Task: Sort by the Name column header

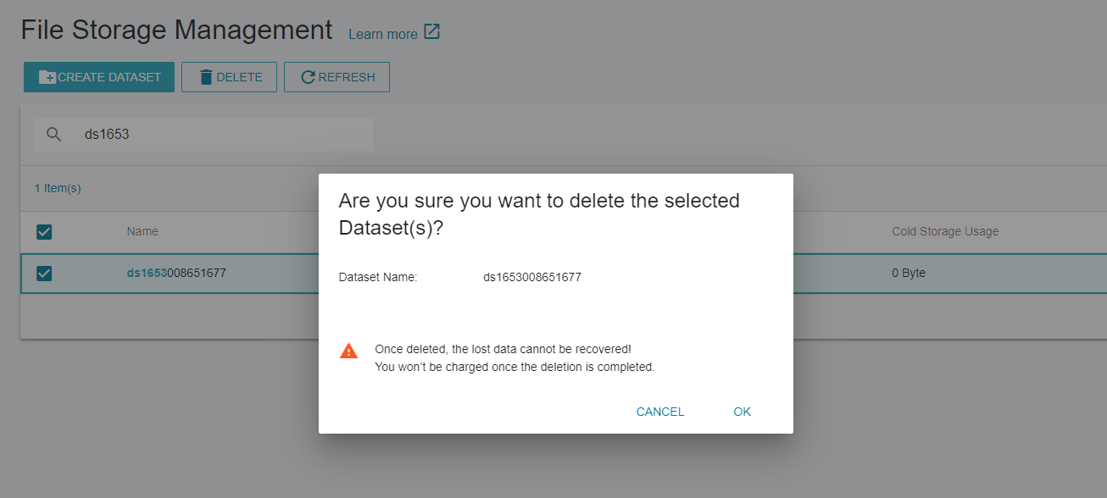Action: pyautogui.click(x=142, y=231)
